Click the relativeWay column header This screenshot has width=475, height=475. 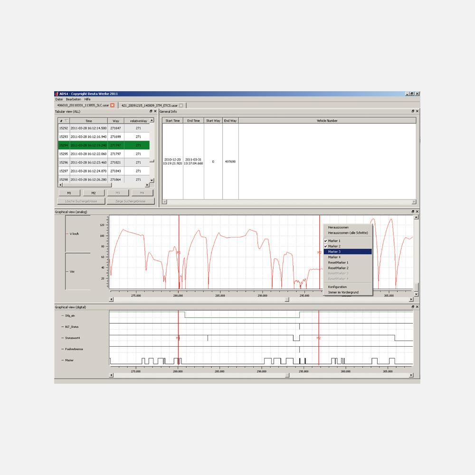137,121
